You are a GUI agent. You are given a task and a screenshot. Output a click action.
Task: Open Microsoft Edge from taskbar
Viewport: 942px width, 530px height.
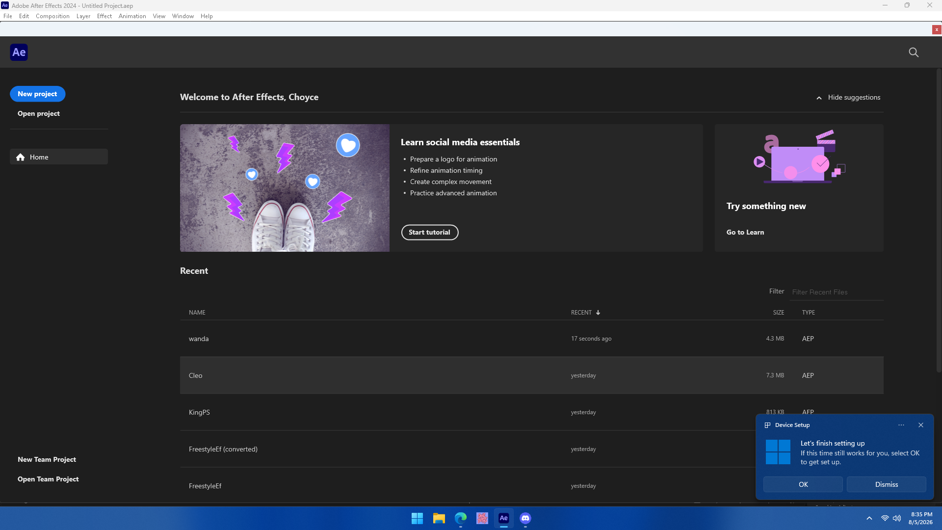point(460,518)
